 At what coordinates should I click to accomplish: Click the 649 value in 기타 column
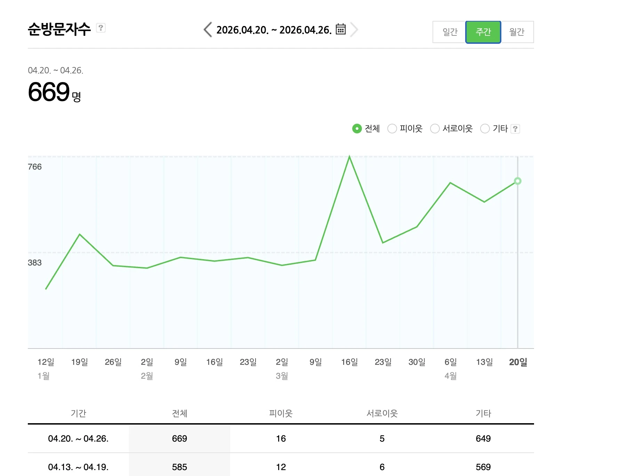pos(483,438)
